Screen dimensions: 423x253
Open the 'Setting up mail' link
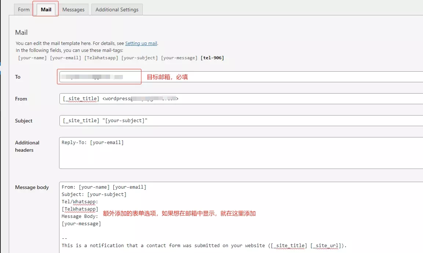[x=141, y=43]
